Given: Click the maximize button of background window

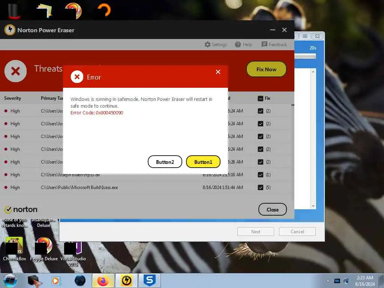Looking at the screenshot, I should click(305, 36).
